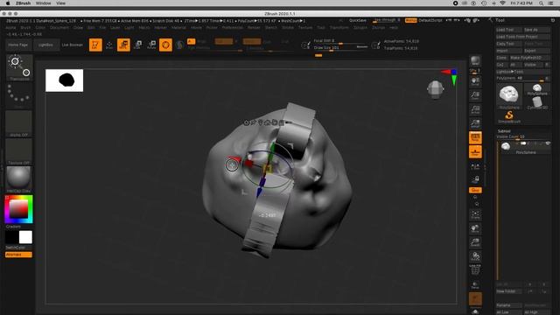
Task: Open the Home Page button
Action: pos(17,45)
